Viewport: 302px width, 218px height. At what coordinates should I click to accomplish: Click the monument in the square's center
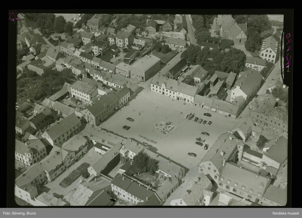coord(165,127)
